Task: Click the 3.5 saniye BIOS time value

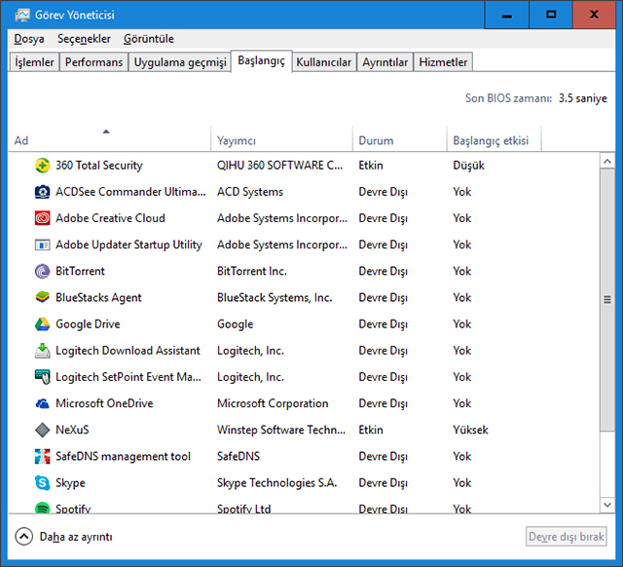Action: click(x=583, y=98)
